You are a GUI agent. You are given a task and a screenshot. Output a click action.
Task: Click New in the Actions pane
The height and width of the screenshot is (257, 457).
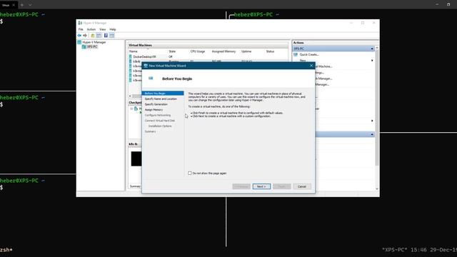pos(303,61)
